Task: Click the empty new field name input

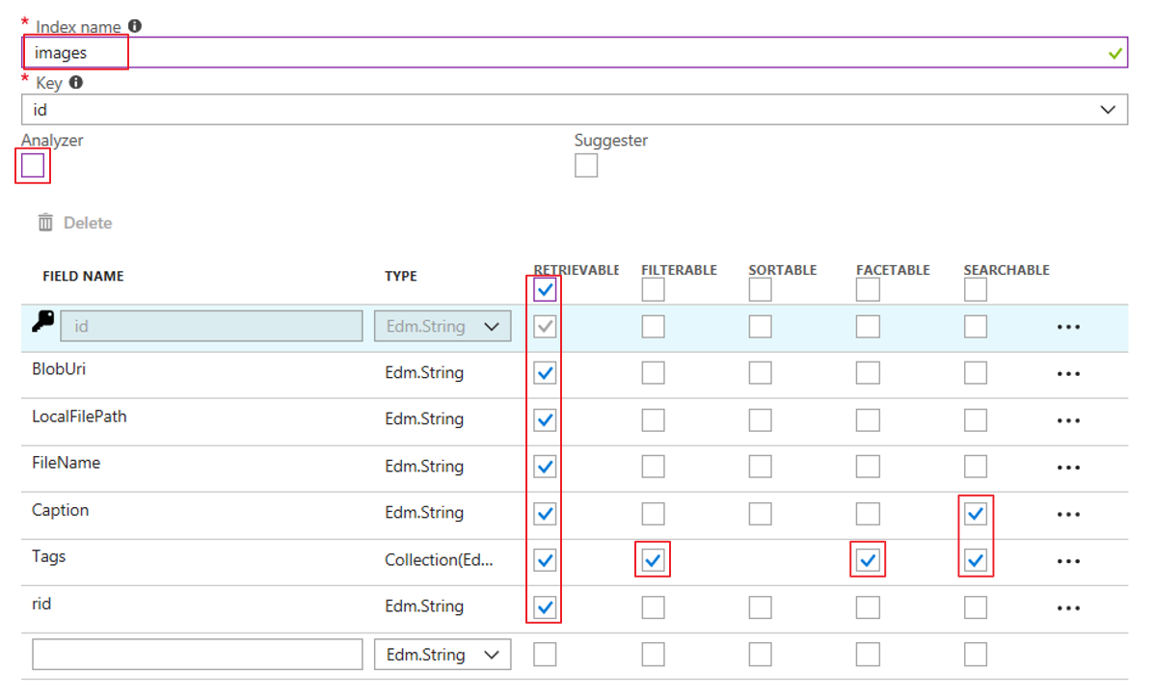Action: pyautogui.click(x=198, y=655)
